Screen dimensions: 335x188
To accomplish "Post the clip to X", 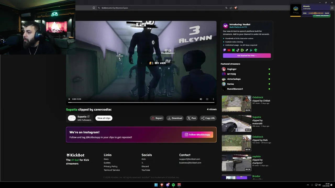I will [x=192, y=118].
